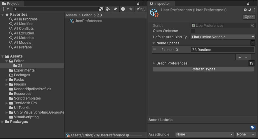The image size is (258, 139).
Task: Click Search by Label tag icon
Action: (116, 9)
